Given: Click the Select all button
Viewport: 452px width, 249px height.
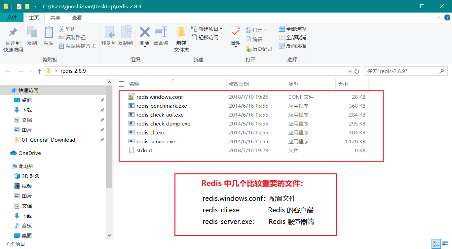Looking at the screenshot, I should 292,29.
